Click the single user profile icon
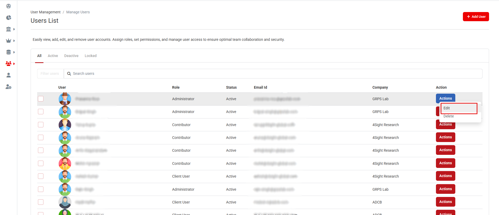 tap(9, 75)
